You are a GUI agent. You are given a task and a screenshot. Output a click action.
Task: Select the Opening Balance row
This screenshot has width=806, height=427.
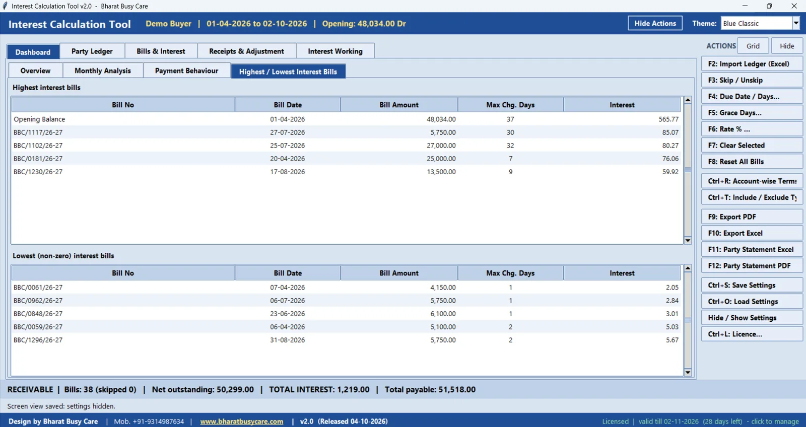click(347, 119)
